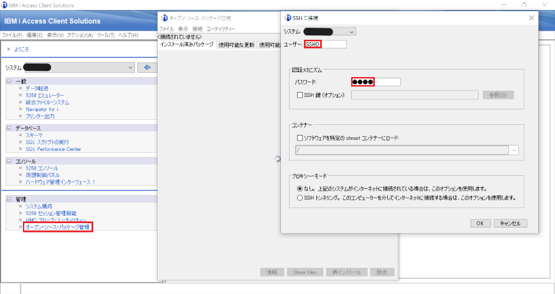Viewport: 555px width, 294px height.
Task: Enable the SSH 鍵 (オプション) checkbox
Action: point(300,95)
